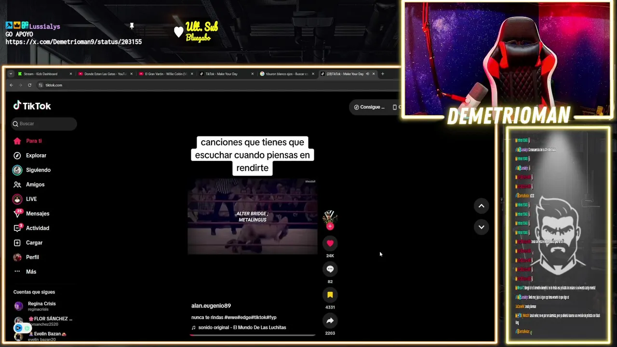Close the tiburon blanco ojos tab

313,74
